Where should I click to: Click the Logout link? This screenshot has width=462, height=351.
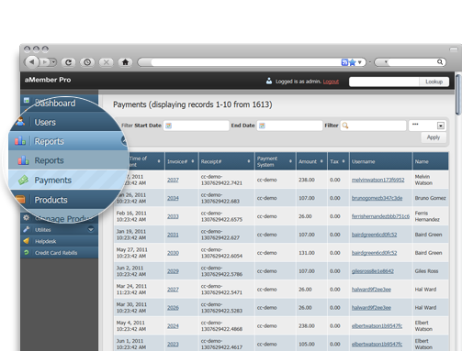tap(331, 82)
